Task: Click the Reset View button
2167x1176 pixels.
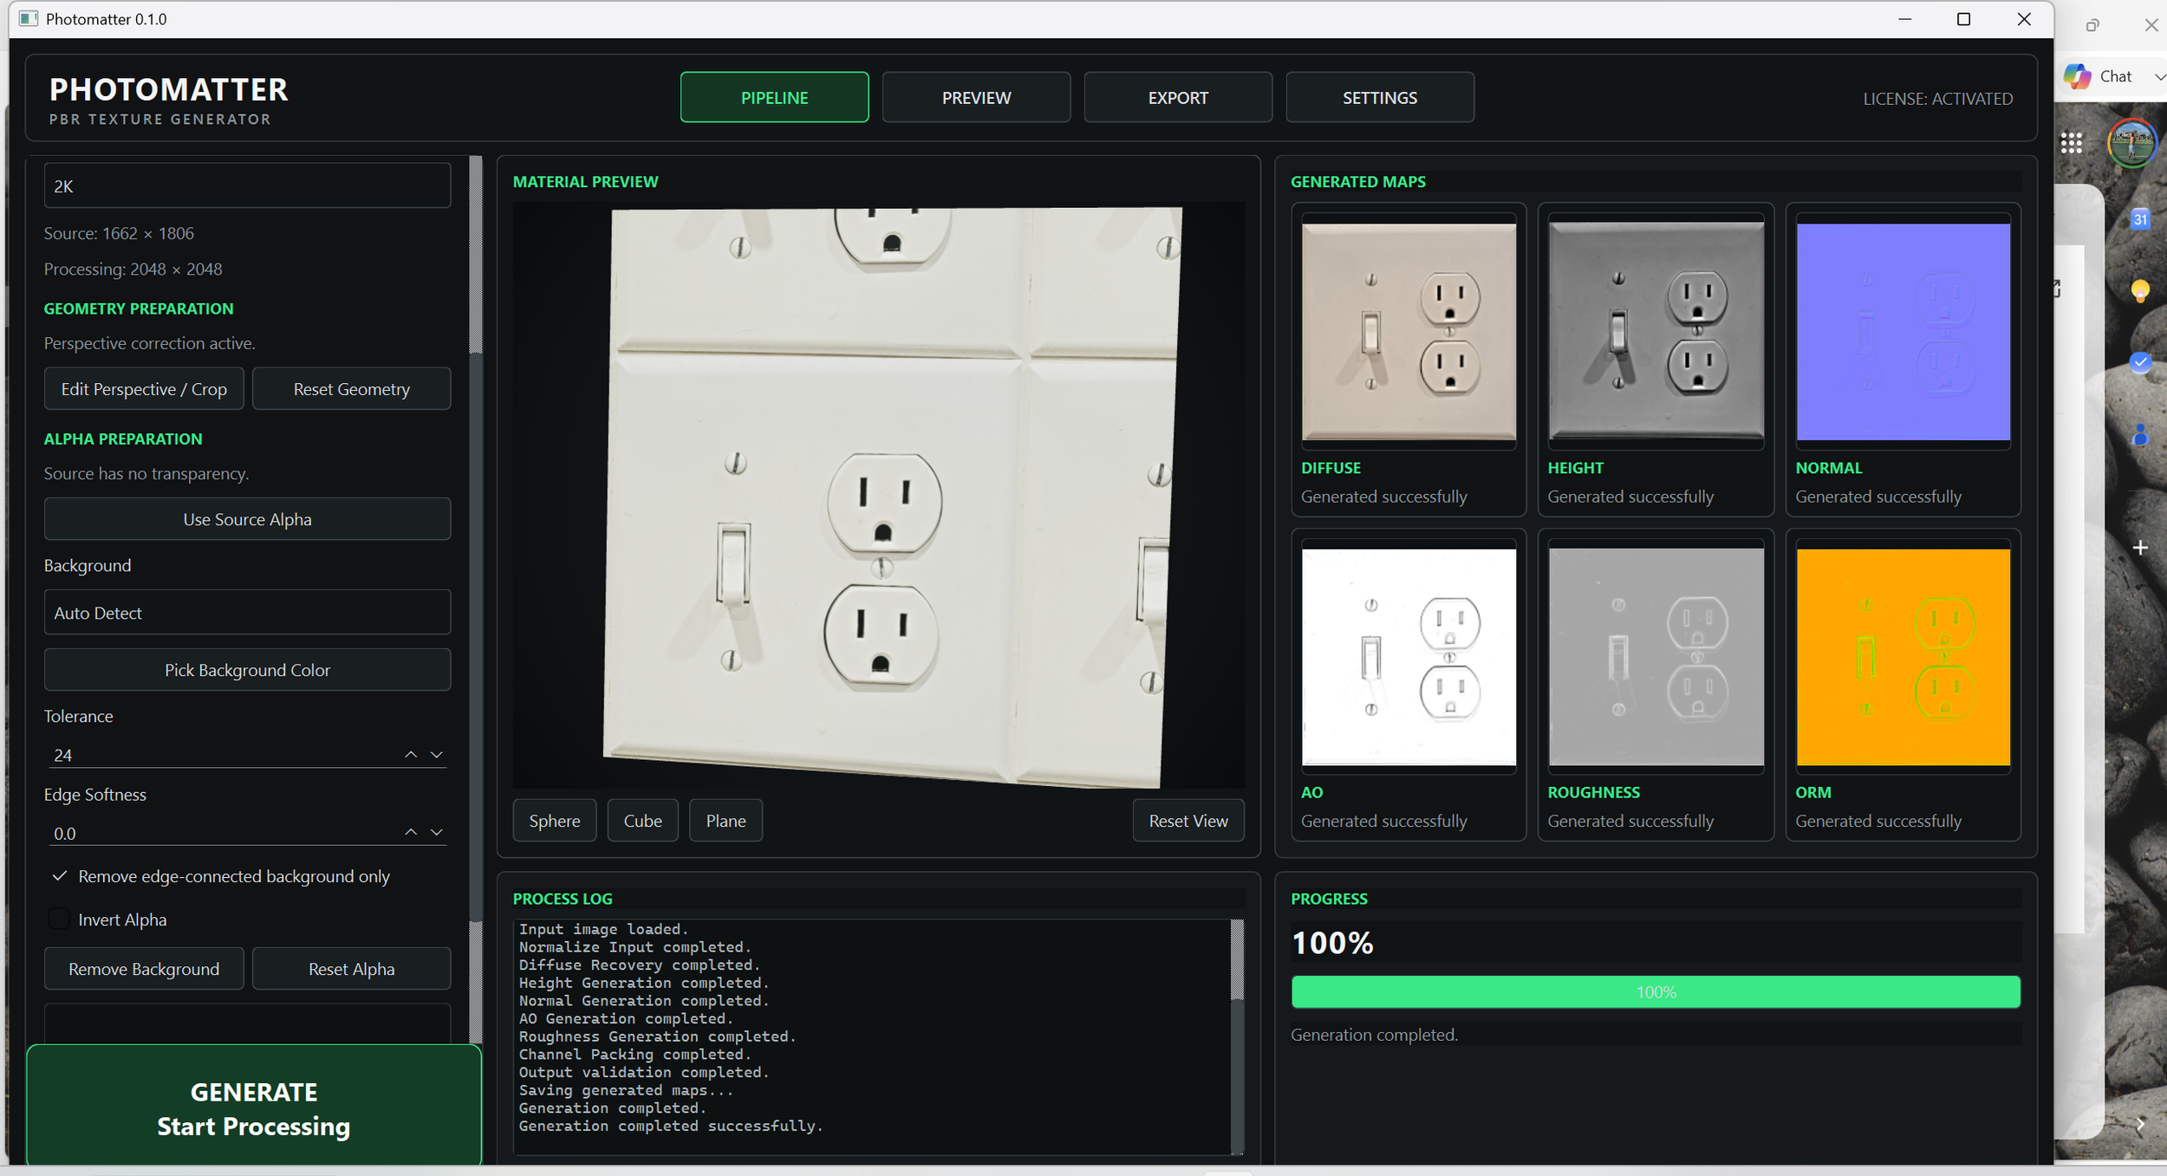Action: coord(1188,820)
